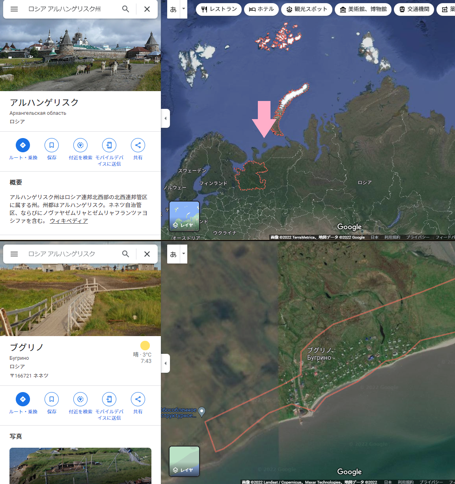
Task: Clear the top search box with X
Action: (x=147, y=9)
